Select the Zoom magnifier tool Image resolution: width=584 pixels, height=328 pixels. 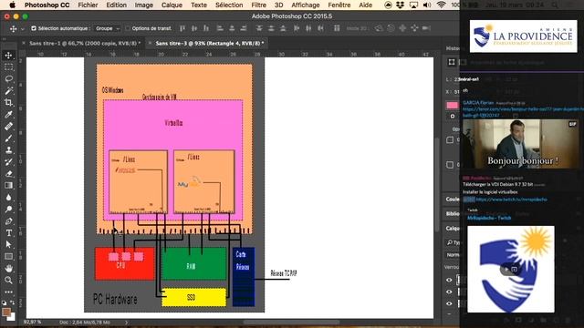pyautogui.click(x=8, y=280)
